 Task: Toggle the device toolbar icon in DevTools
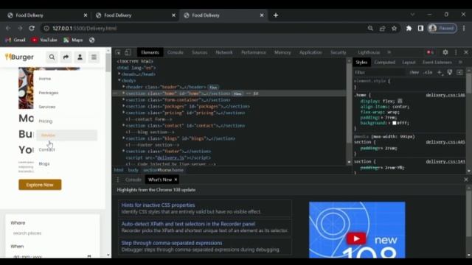(x=128, y=52)
